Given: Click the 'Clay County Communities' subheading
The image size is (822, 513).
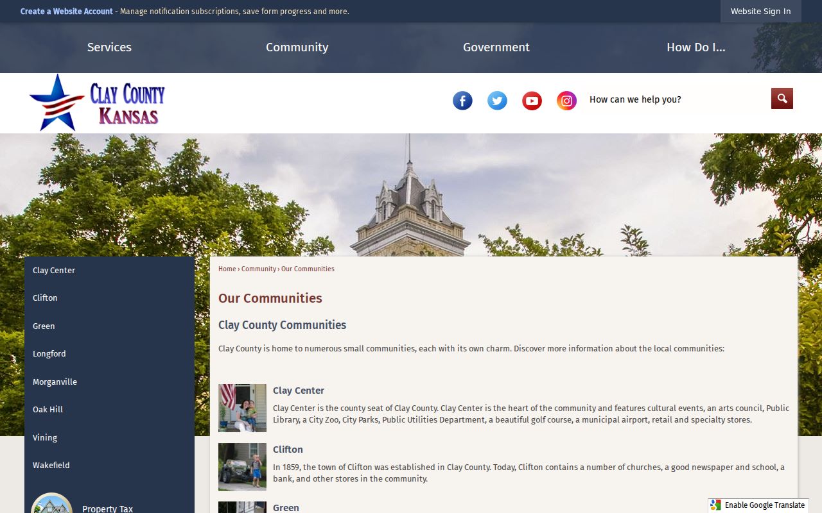Looking at the screenshot, I should (282, 325).
